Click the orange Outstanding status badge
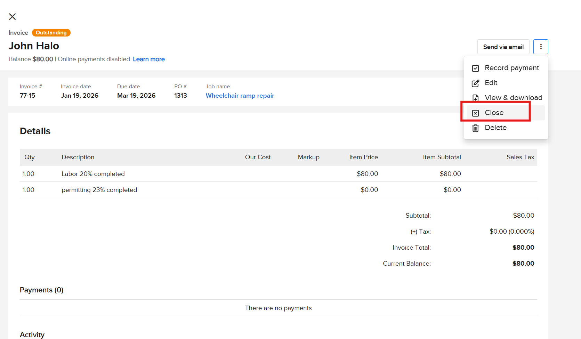This screenshot has width=581, height=339. point(51,33)
